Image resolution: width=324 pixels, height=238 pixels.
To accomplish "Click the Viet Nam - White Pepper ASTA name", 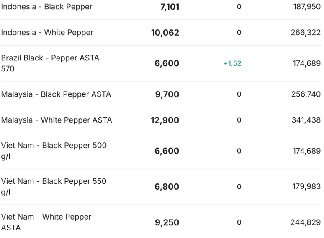I will [x=46, y=222].
